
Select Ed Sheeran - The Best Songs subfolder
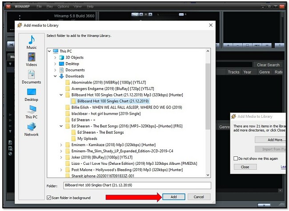[x=98, y=132]
